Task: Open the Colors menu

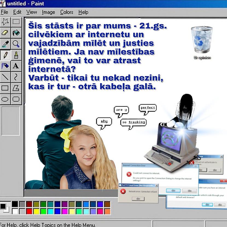Action: pyautogui.click(x=67, y=12)
